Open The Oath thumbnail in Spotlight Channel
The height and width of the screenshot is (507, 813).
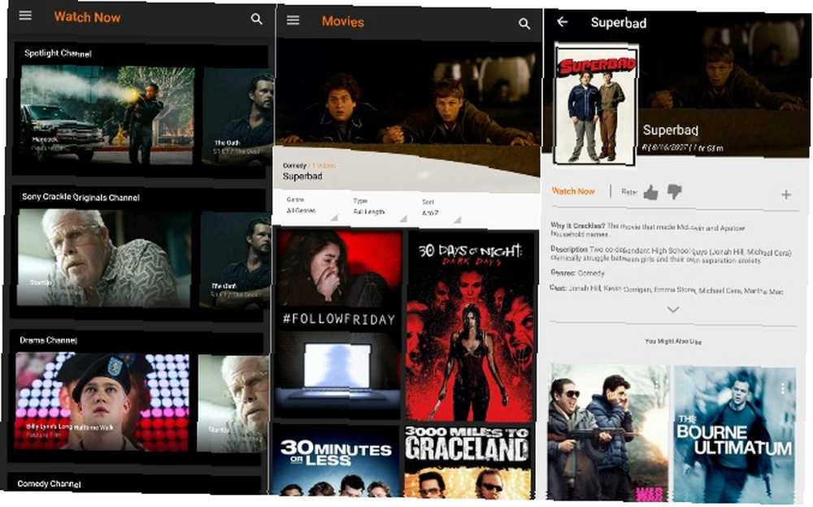(237, 116)
